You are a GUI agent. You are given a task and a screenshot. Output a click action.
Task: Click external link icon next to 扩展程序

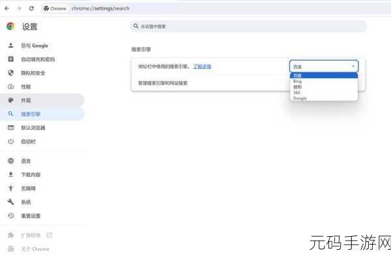pyautogui.click(x=50, y=235)
